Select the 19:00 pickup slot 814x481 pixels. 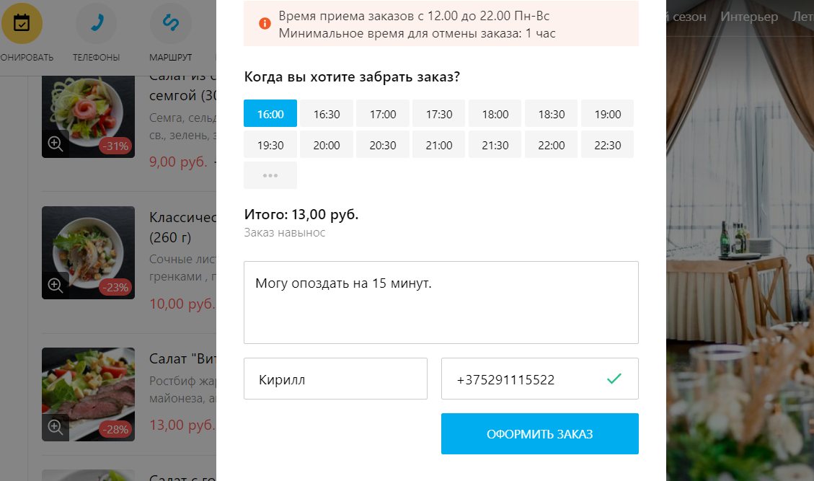point(608,114)
